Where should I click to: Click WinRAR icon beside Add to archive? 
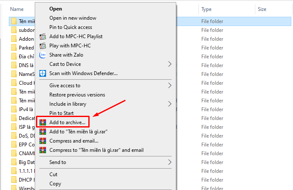pyautogui.click(x=43, y=122)
